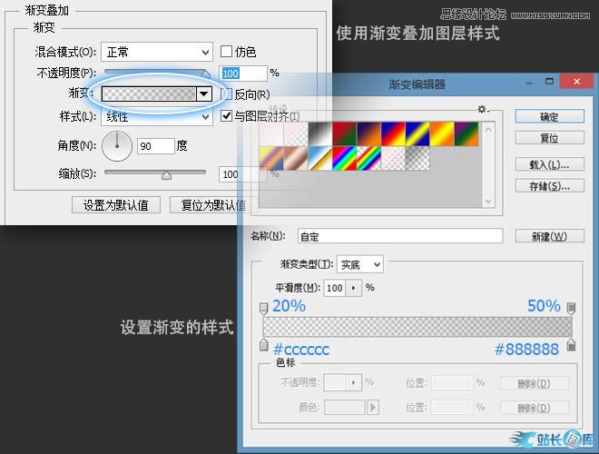Open the gradient presets gear menu
Image resolution: width=599 pixels, height=454 pixels.
click(484, 109)
